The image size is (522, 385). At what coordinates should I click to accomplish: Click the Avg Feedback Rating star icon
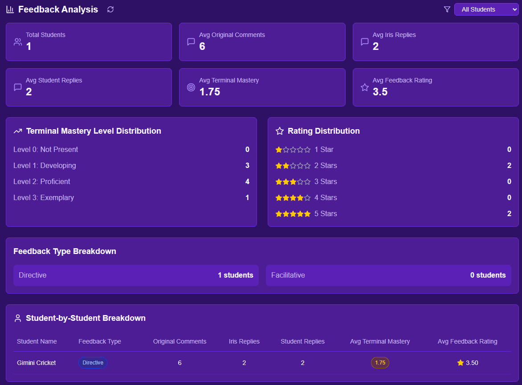click(x=364, y=87)
